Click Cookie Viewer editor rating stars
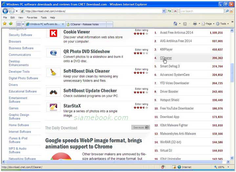 [141, 34]
